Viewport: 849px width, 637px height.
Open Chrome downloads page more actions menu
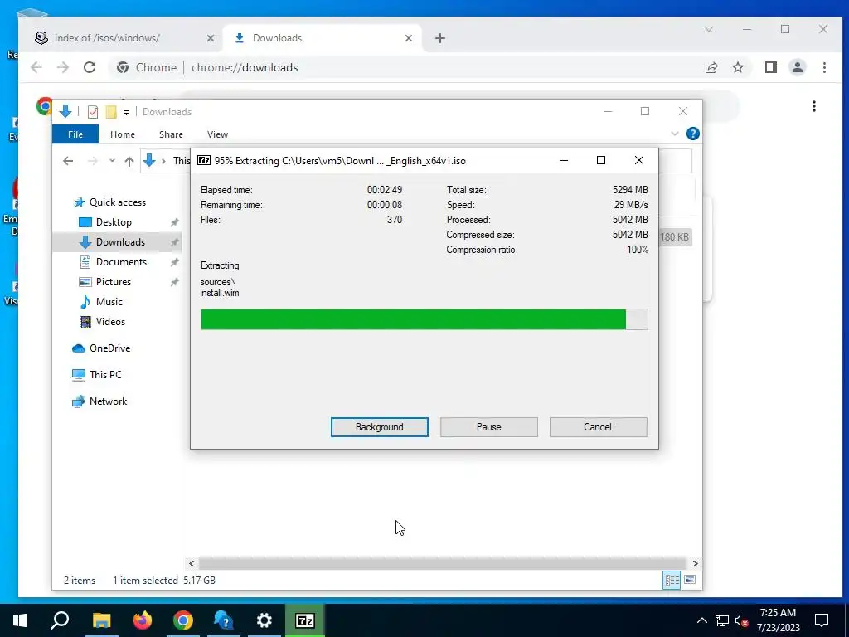[x=814, y=106]
